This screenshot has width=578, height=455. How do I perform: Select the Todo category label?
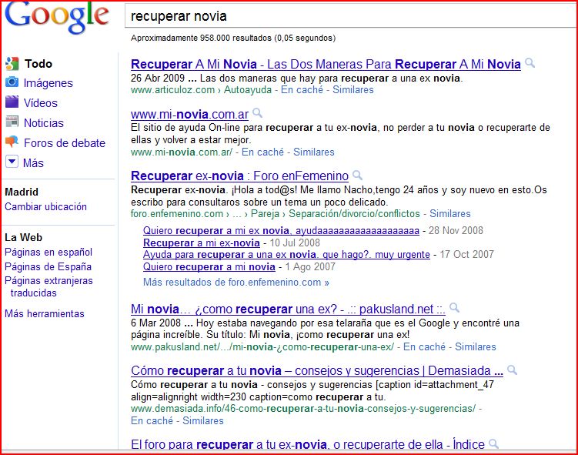click(38, 64)
